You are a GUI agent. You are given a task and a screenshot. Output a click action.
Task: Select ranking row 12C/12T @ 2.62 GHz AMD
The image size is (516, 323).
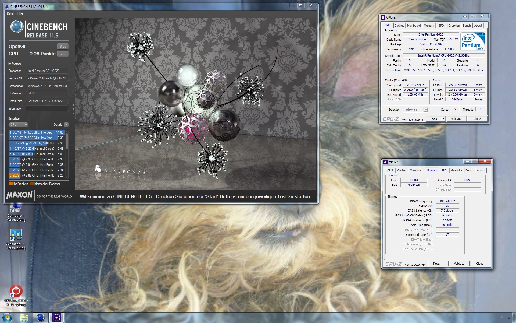37,143
